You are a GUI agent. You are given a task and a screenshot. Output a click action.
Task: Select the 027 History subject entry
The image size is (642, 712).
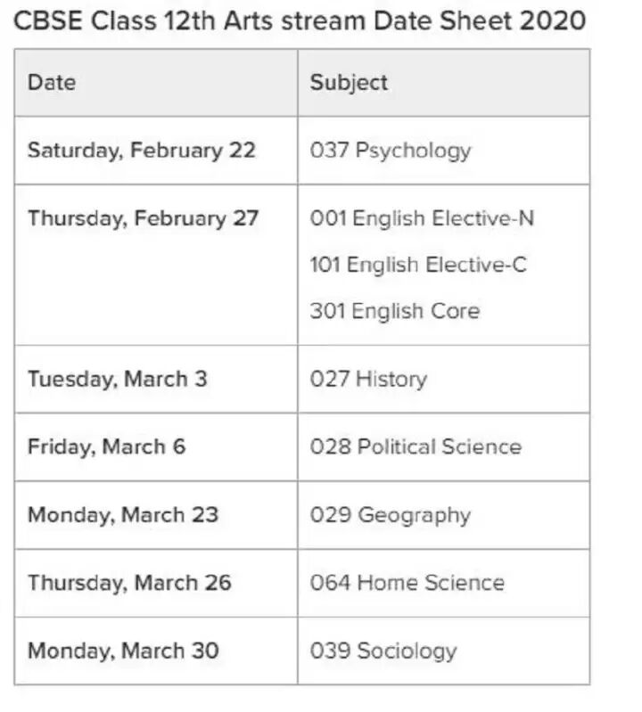pyautogui.click(x=368, y=379)
